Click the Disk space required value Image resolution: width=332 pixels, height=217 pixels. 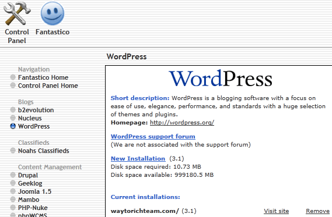coord(187,167)
